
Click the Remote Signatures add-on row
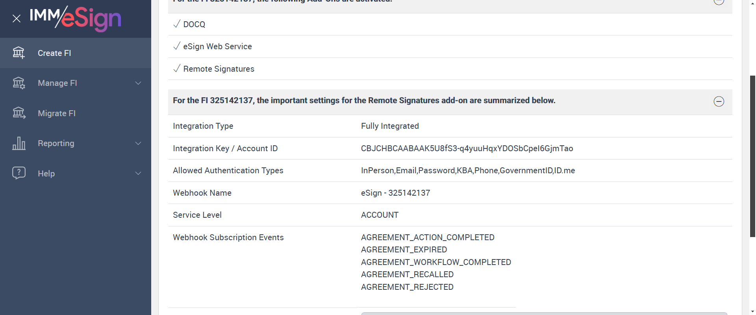click(219, 69)
